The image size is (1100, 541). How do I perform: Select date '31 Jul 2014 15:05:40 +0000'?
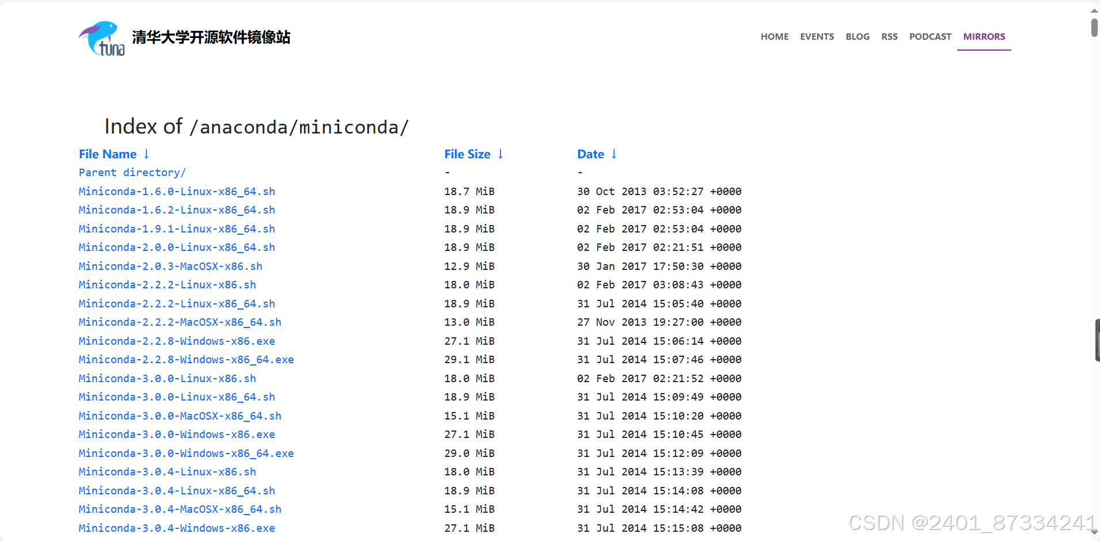point(659,303)
